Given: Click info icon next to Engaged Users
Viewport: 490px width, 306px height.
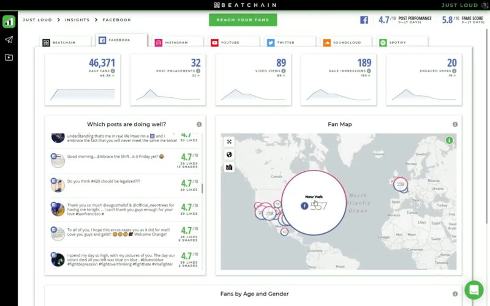Looking at the screenshot, I should pyautogui.click(x=454, y=71).
